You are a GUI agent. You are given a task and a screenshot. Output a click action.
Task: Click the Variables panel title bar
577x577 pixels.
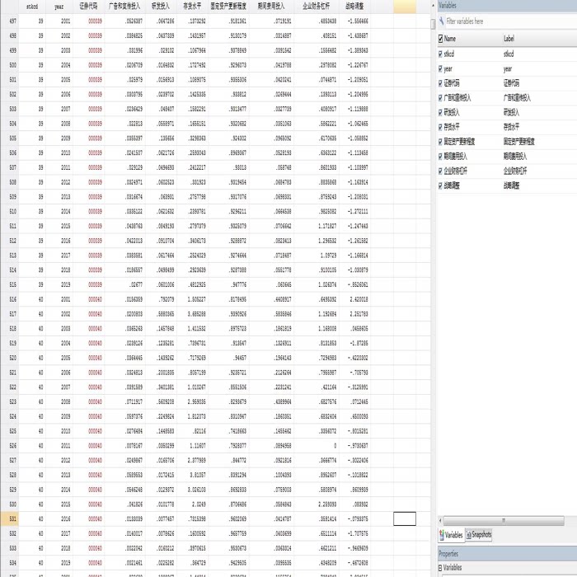[x=508, y=6]
